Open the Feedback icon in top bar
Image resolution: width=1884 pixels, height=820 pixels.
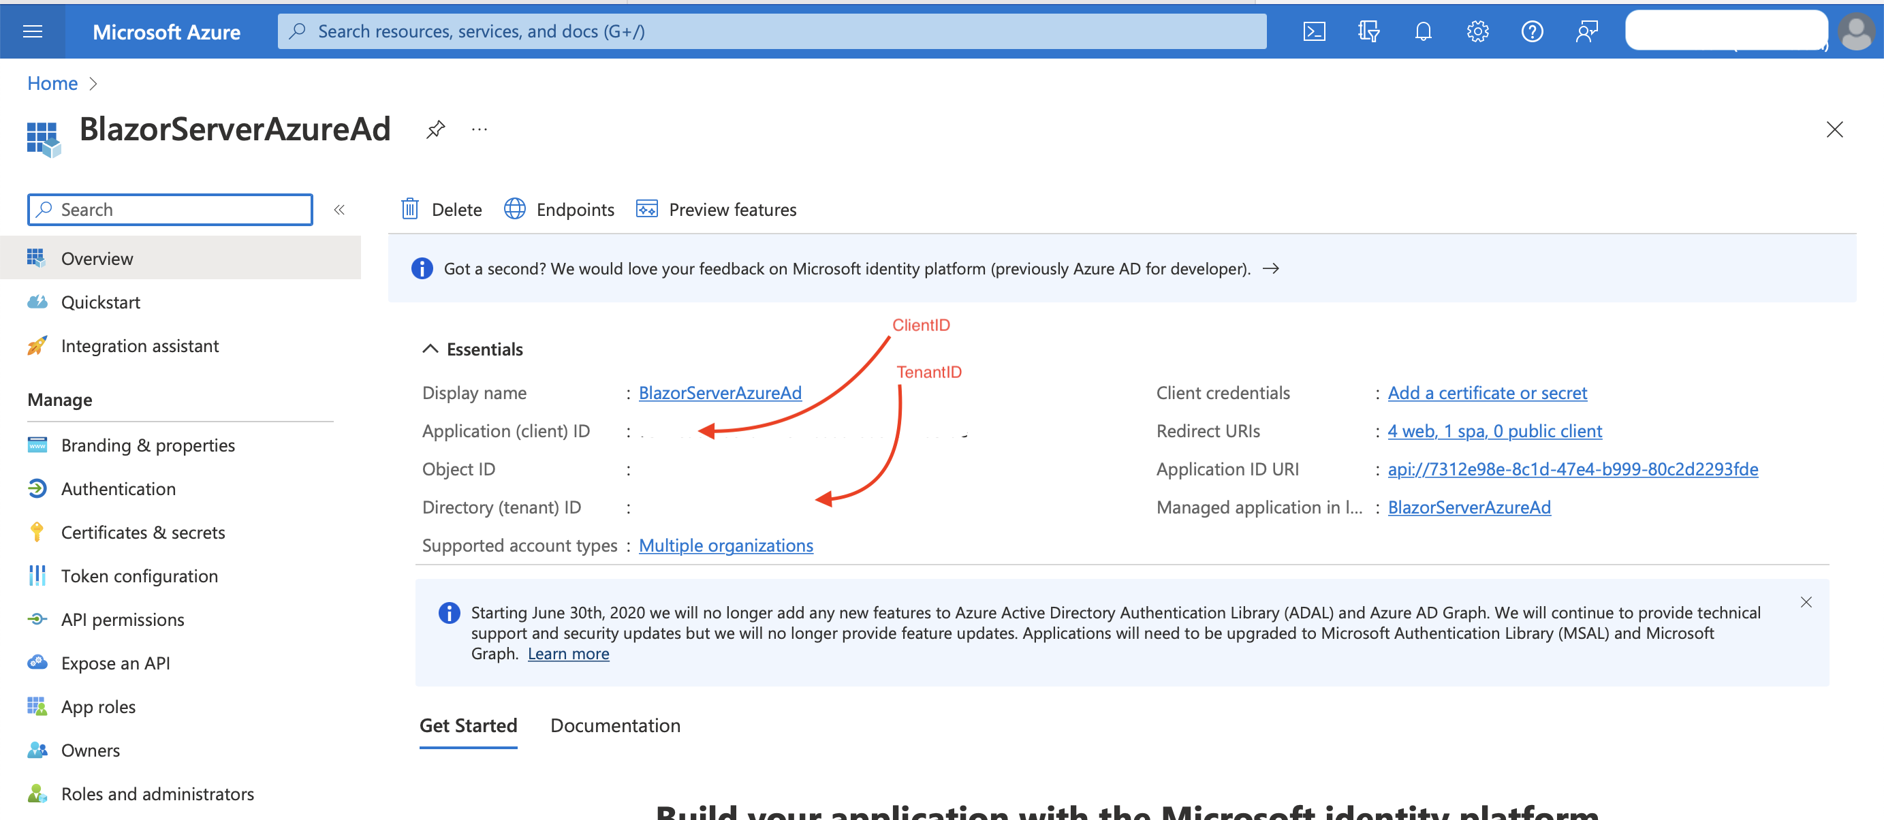click(x=1586, y=31)
